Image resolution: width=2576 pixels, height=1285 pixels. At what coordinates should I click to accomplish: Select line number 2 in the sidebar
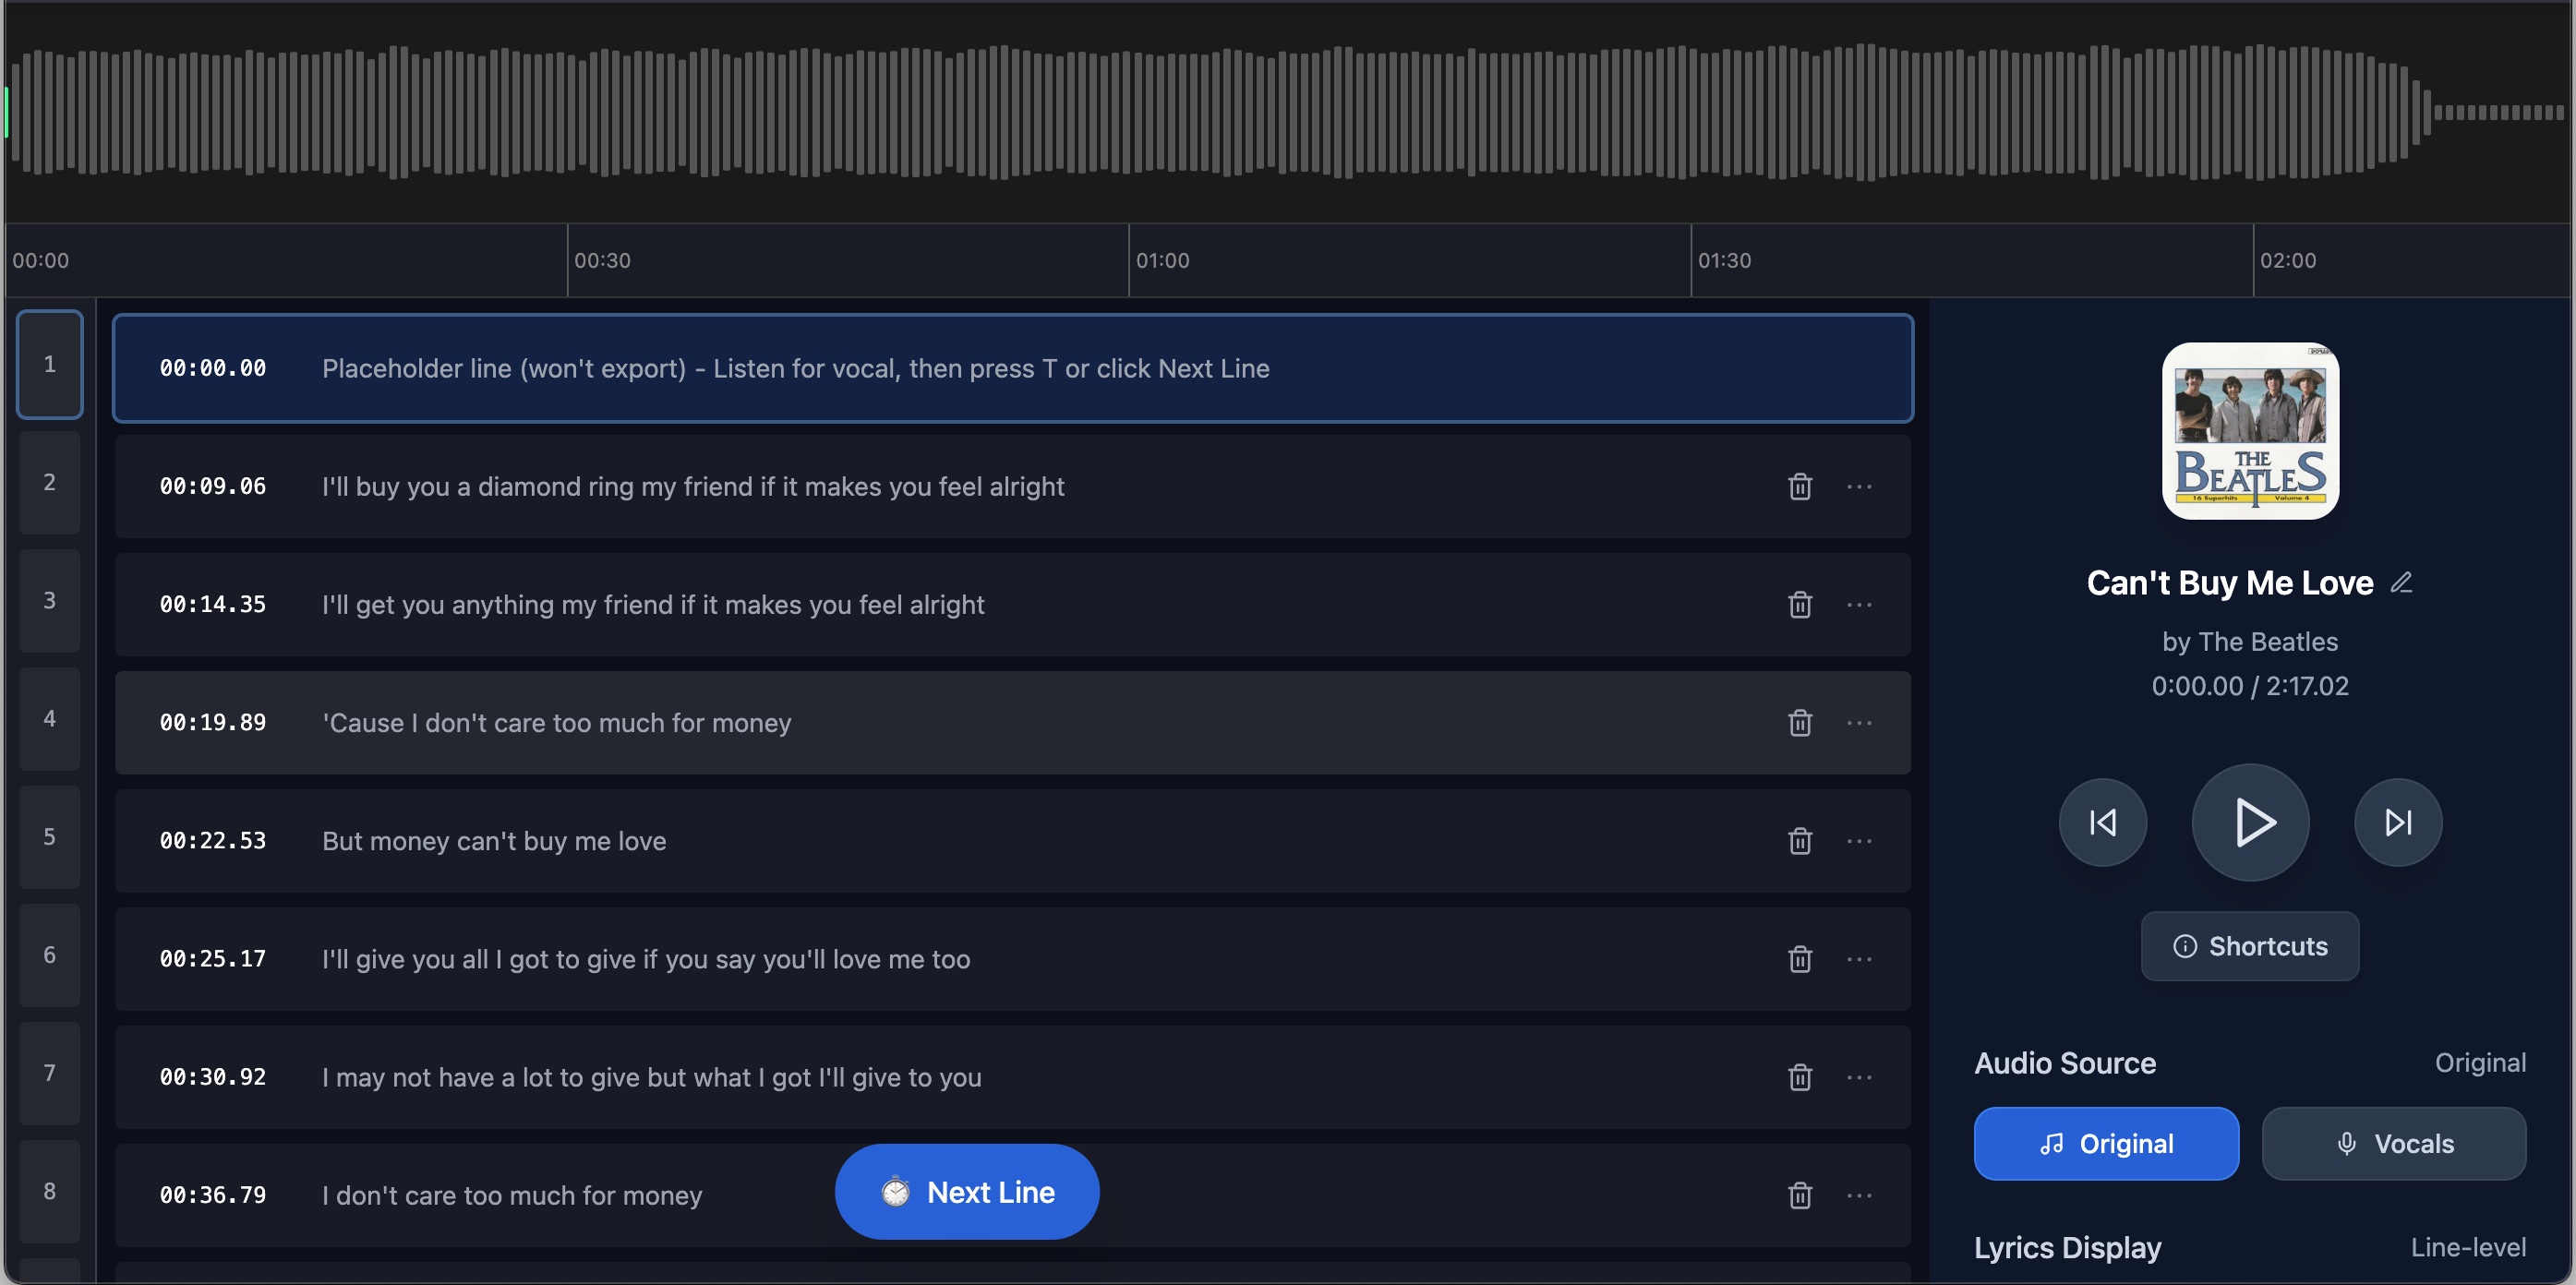pyautogui.click(x=49, y=482)
